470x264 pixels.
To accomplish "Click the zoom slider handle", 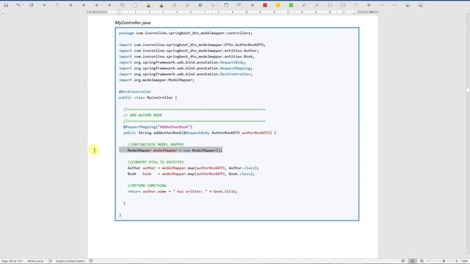I will coord(444,261).
